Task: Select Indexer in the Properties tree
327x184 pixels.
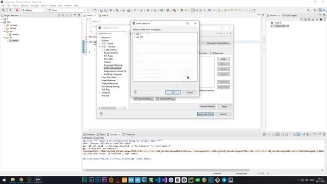Action: 107,62
